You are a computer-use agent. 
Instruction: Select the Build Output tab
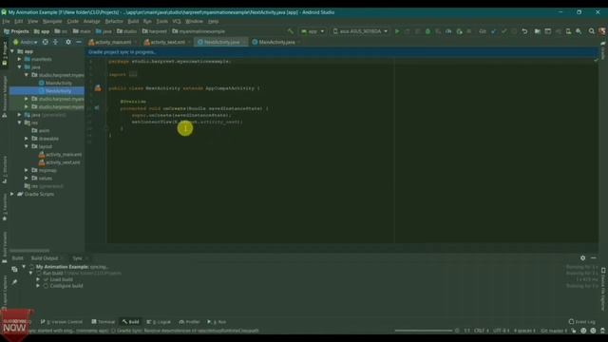coord(45,258)
